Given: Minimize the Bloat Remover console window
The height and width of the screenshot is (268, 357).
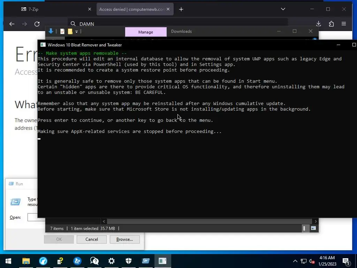Looking at the screenshot, I should point(339,45).
